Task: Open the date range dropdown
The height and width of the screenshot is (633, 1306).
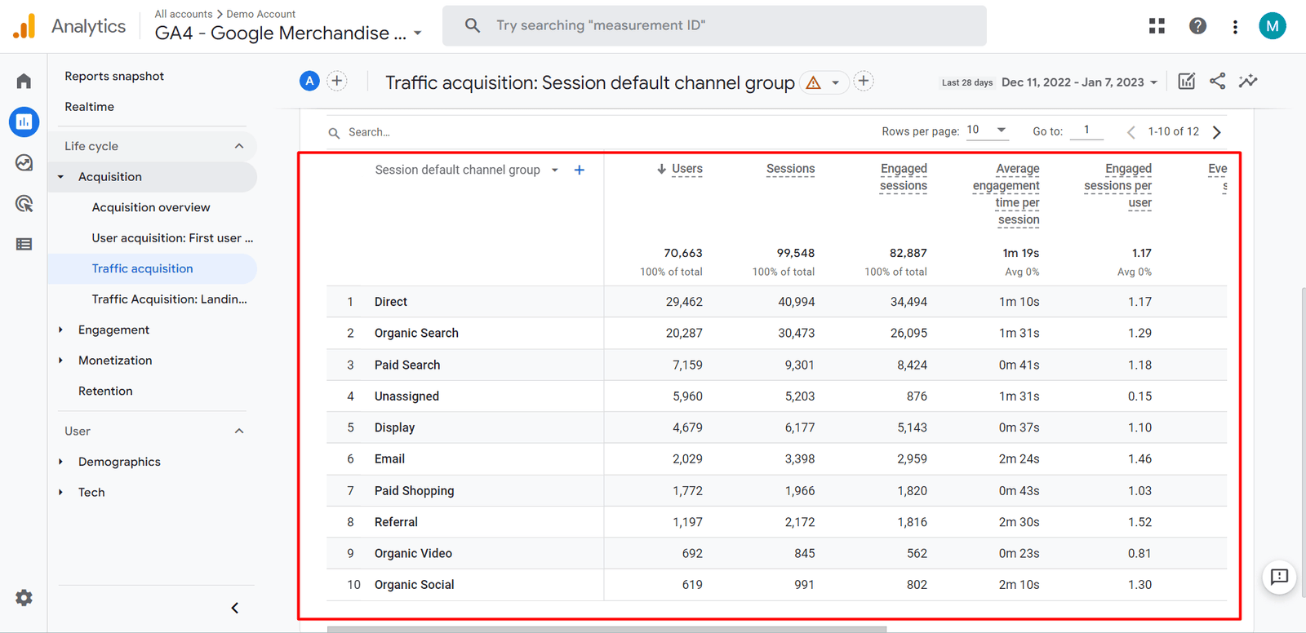Action: point(1079,82)
